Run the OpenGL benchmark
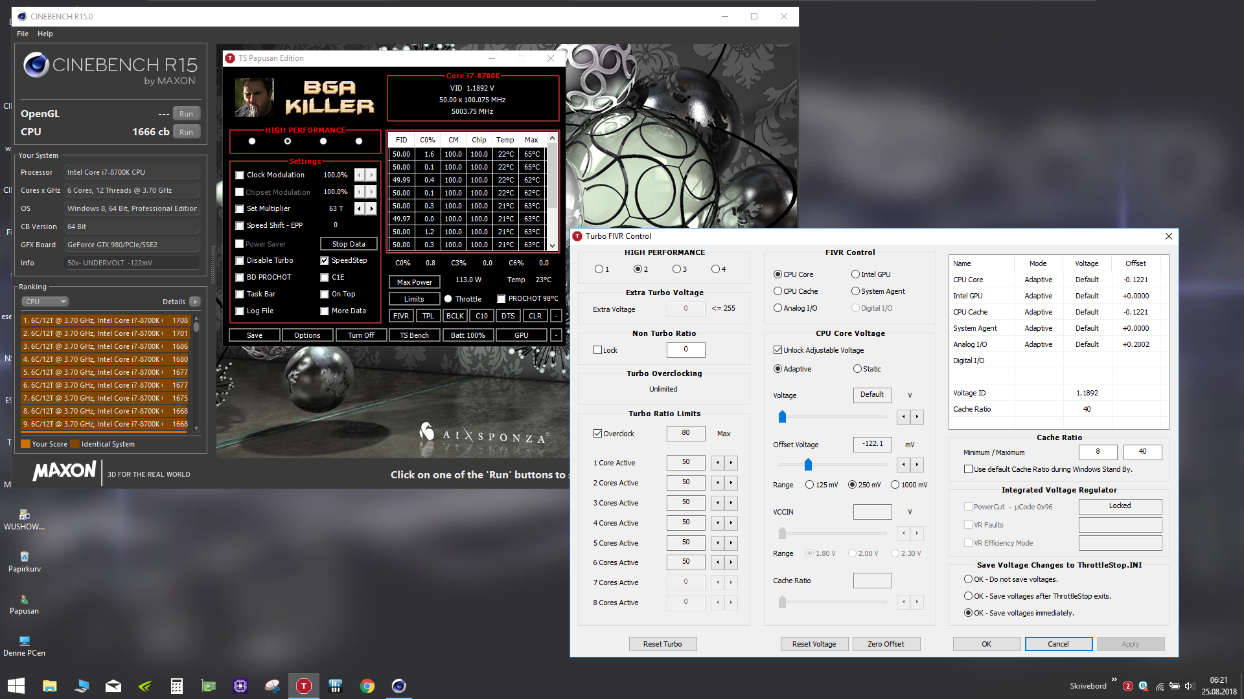This screenshot has height=699, width=1244. 187,113
